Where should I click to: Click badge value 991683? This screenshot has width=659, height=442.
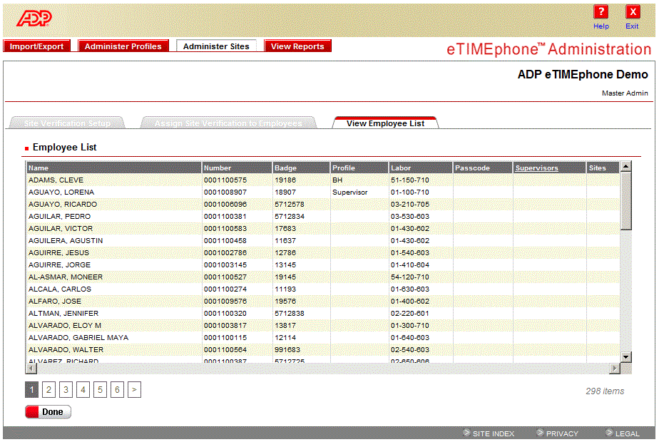click(287, 351)
